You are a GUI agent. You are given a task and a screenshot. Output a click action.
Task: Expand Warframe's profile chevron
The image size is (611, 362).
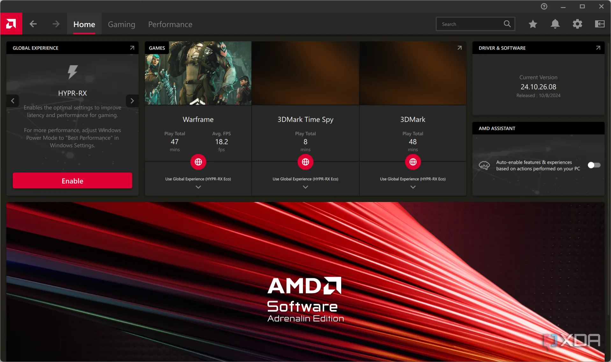click(x=198, y=187)
